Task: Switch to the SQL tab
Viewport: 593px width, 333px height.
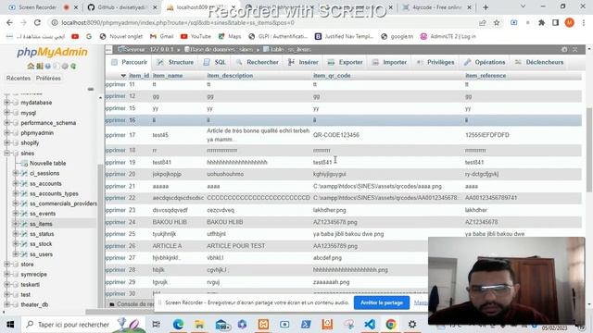Action: [215, 62]
